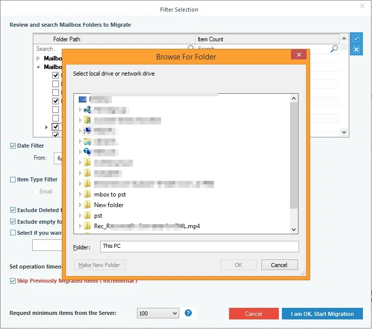
Task: Toggle Skip Previously Migrated Items checkbox
Action: click(x=13, y=281)
